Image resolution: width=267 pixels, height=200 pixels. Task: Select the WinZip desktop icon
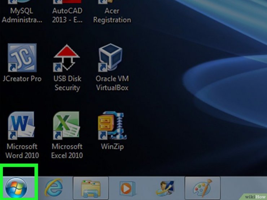[x=112, y=125]
